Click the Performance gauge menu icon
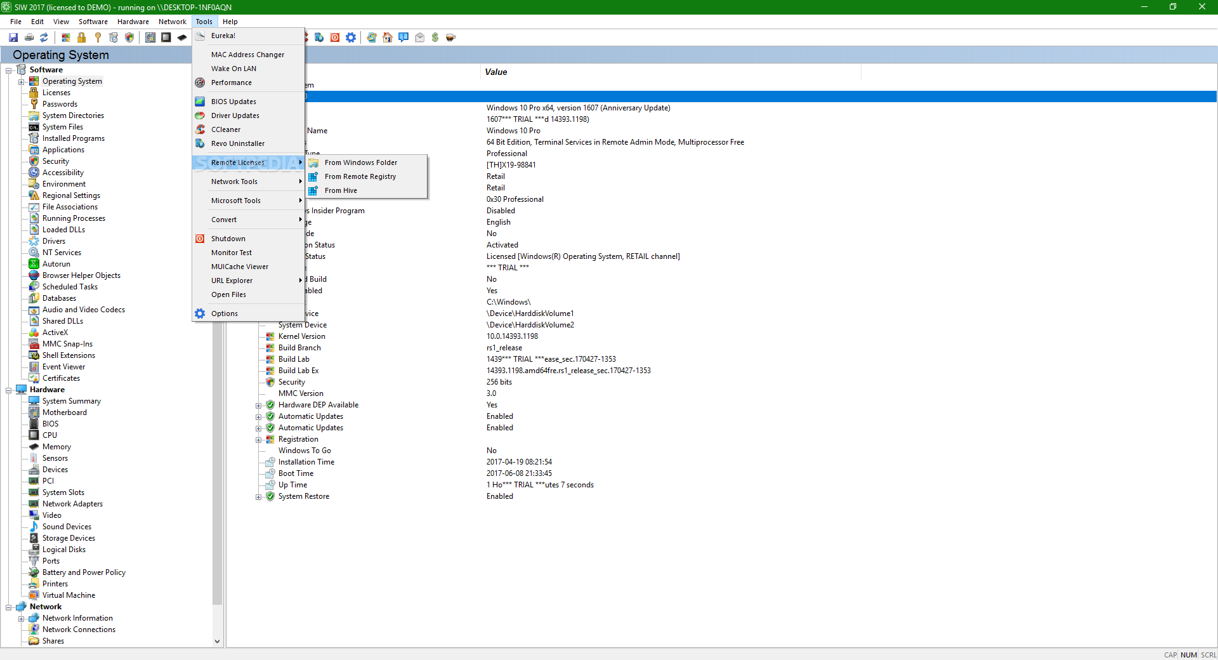 pos(200,82)
